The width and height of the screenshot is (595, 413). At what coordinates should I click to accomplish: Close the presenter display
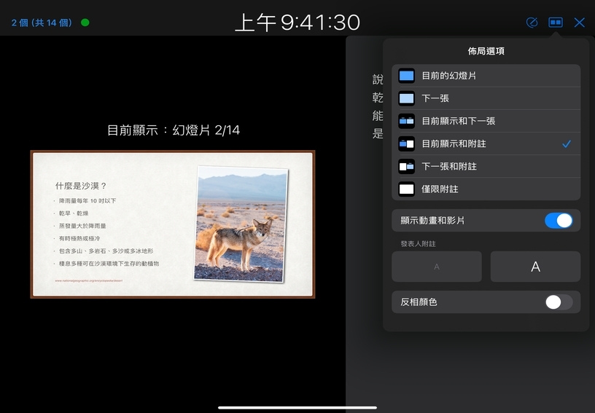pos(580,23)
